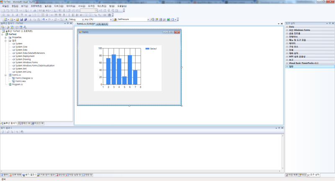335x181 pixels.
Task: Switch to the Class View tab
Action: tap(24, 123)
